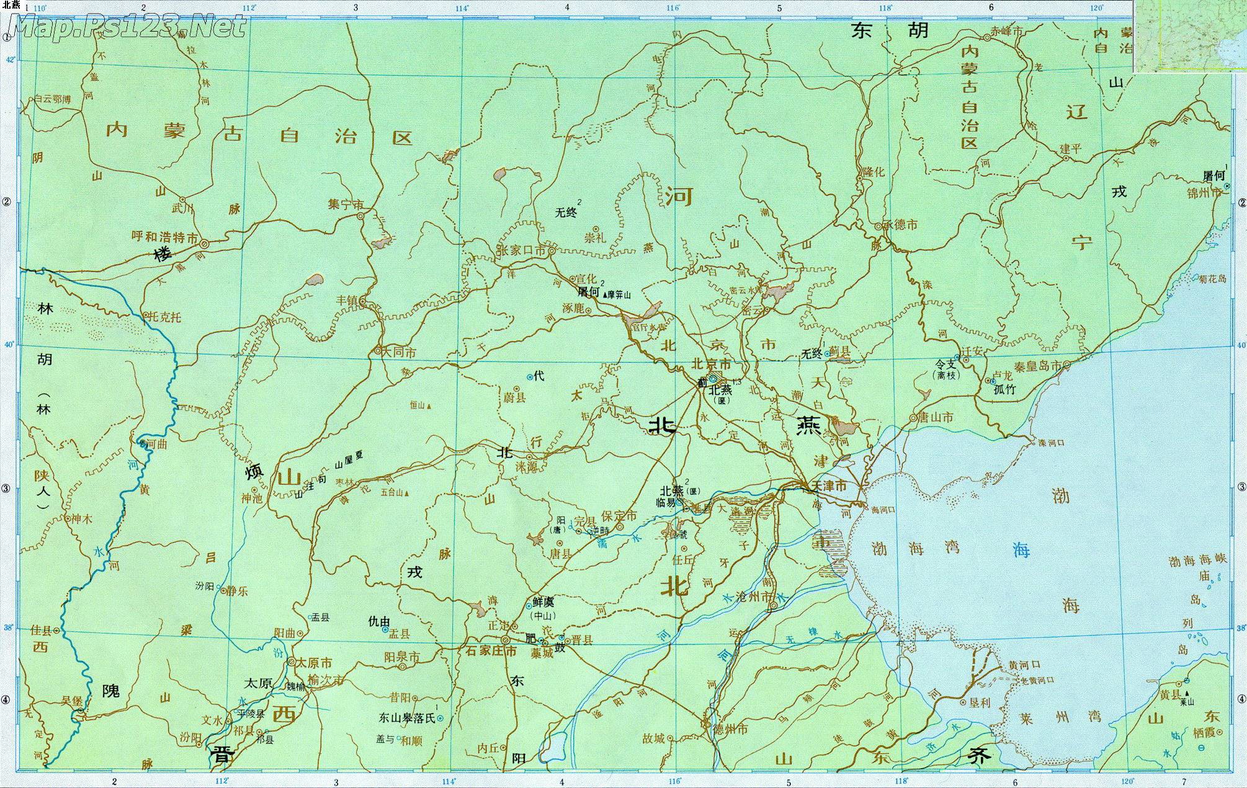Click the blue 代 ancient site marker
Image resolution: width=1247 pixels, height=788 pixels.
[x=529, y=376]
